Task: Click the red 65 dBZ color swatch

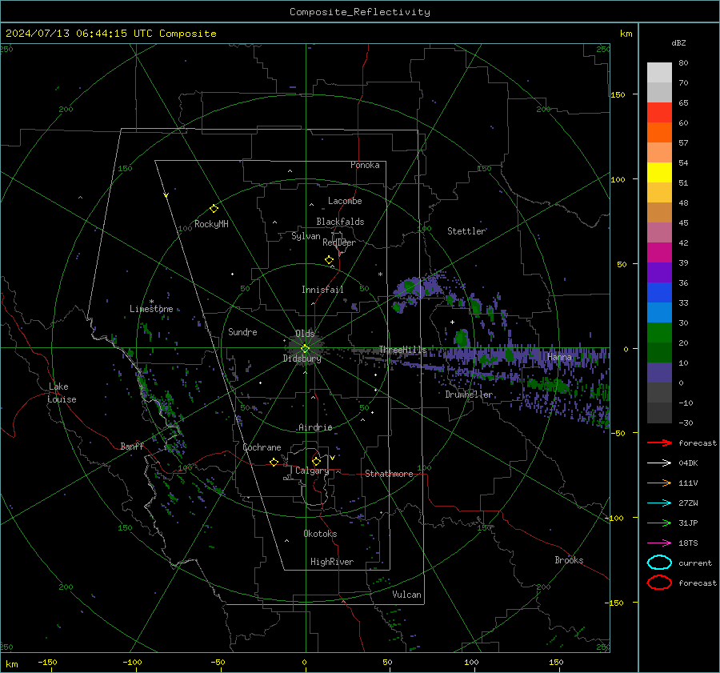Action: [x=659, y=112]
